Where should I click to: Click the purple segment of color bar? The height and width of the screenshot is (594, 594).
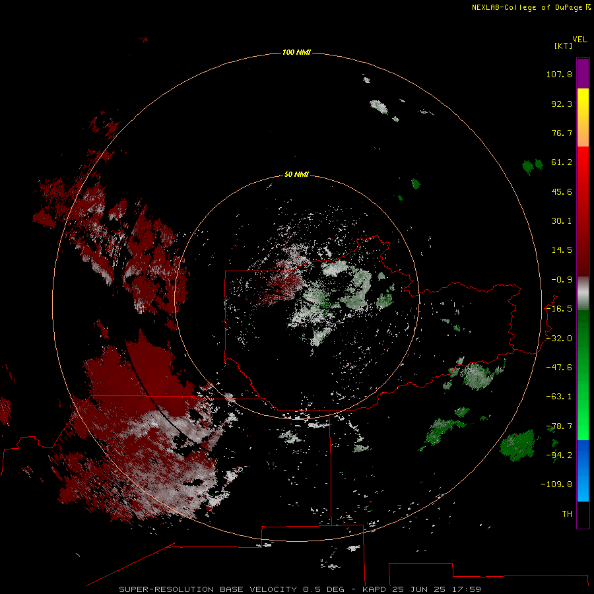(x=583, y=73)
